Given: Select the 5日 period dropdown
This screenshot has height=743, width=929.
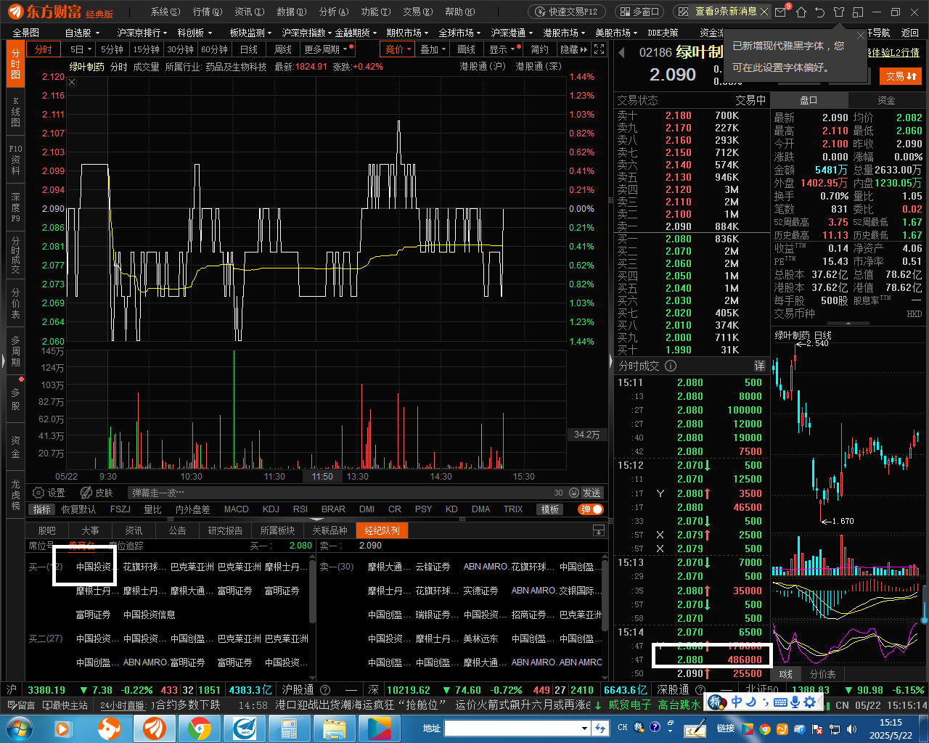Looking at the screenshot, I should click(80, 49).
